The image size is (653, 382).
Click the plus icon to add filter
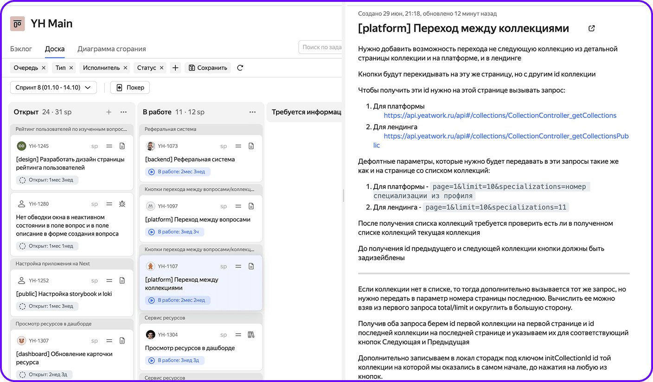point(175,68)
